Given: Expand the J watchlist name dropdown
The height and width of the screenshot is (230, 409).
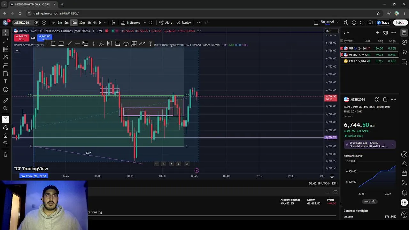Looking at the screenshot, I should [x=346, y=33].
